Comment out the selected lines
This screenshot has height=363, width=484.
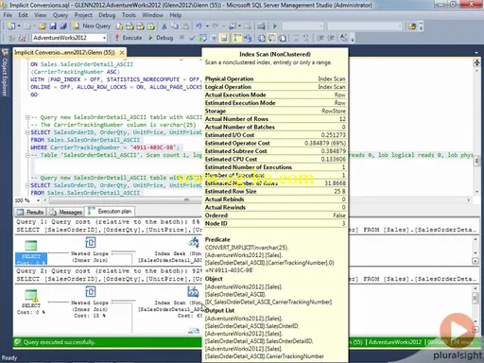pyautogui.click(x=296, y=38)
